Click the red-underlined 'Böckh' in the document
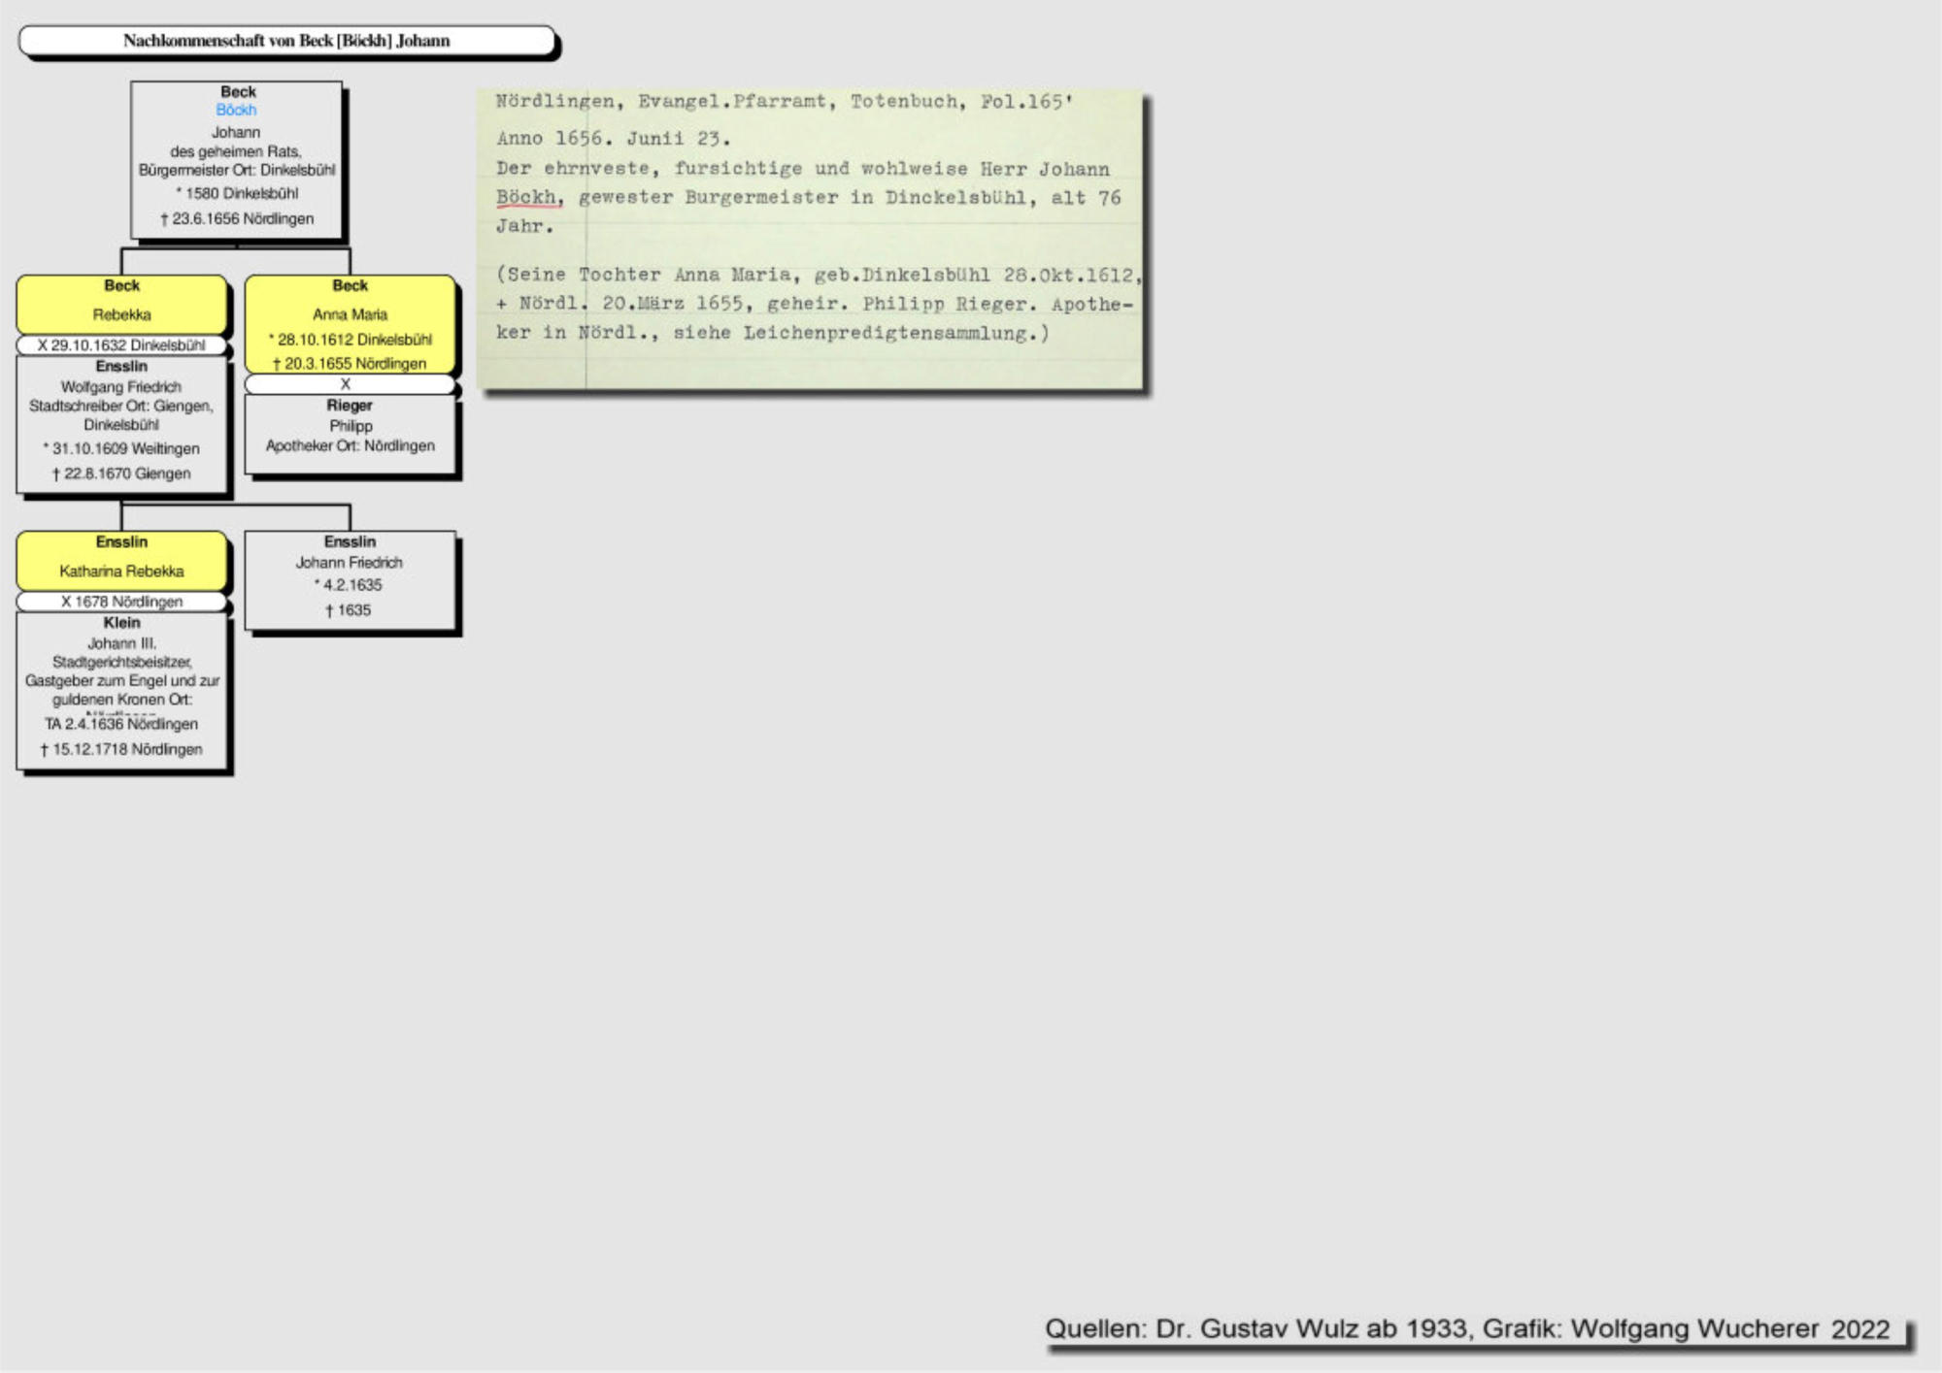The image size is (1942, 1373). click(x=527, y=198)
